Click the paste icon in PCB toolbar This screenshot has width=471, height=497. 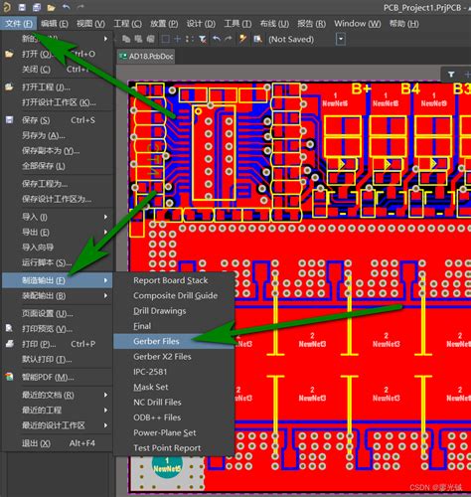click(138, 39)
